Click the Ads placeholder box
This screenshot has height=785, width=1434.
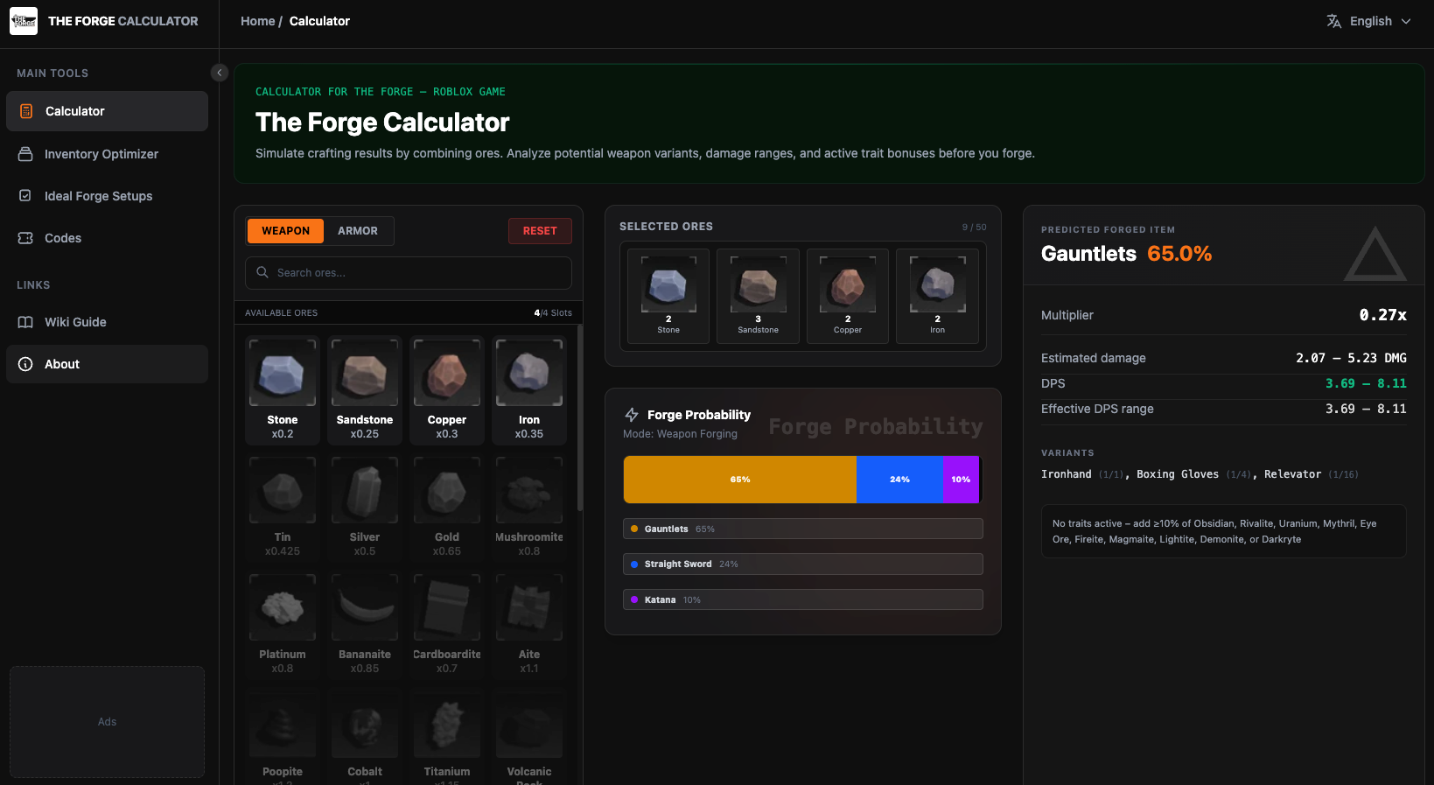pyautogui.click(x=107, y=722)
